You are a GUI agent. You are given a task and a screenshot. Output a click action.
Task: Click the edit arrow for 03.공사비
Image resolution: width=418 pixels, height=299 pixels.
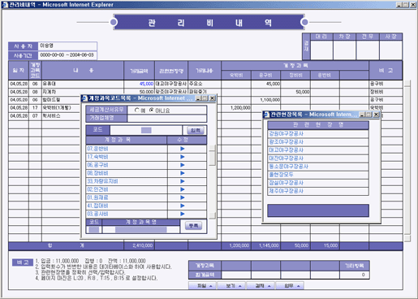coord(183,214)
